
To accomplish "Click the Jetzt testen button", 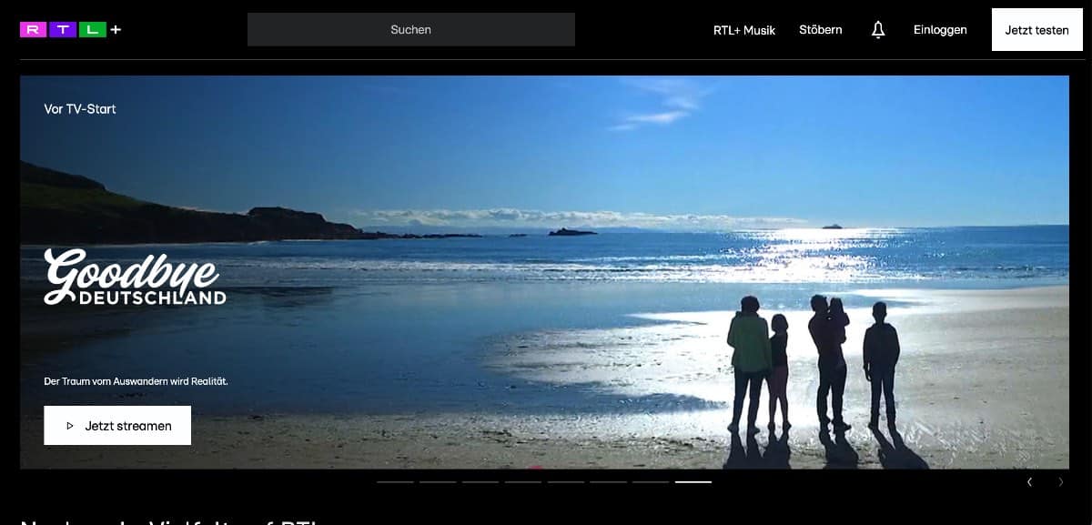I will click(1037, 30).
